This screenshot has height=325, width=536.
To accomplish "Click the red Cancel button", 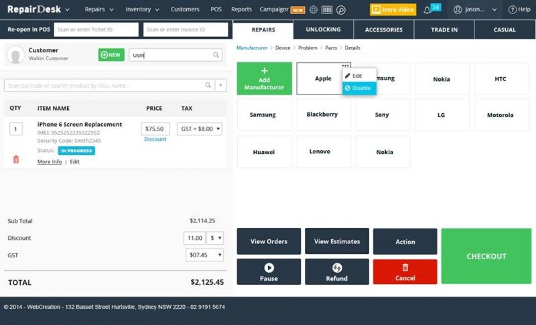I will coord(405,272).
